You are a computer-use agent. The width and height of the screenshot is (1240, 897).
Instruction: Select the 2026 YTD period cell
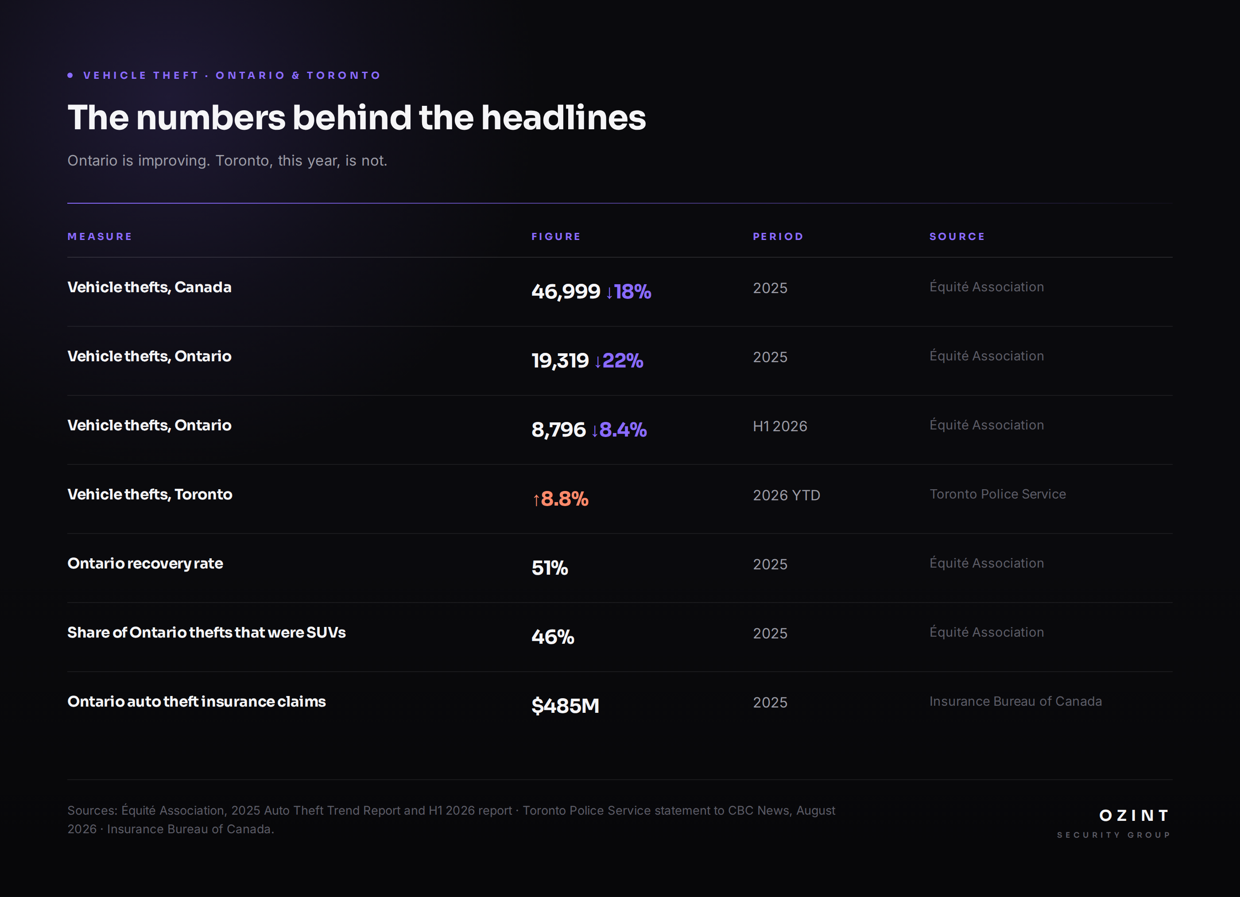[786, 495]
